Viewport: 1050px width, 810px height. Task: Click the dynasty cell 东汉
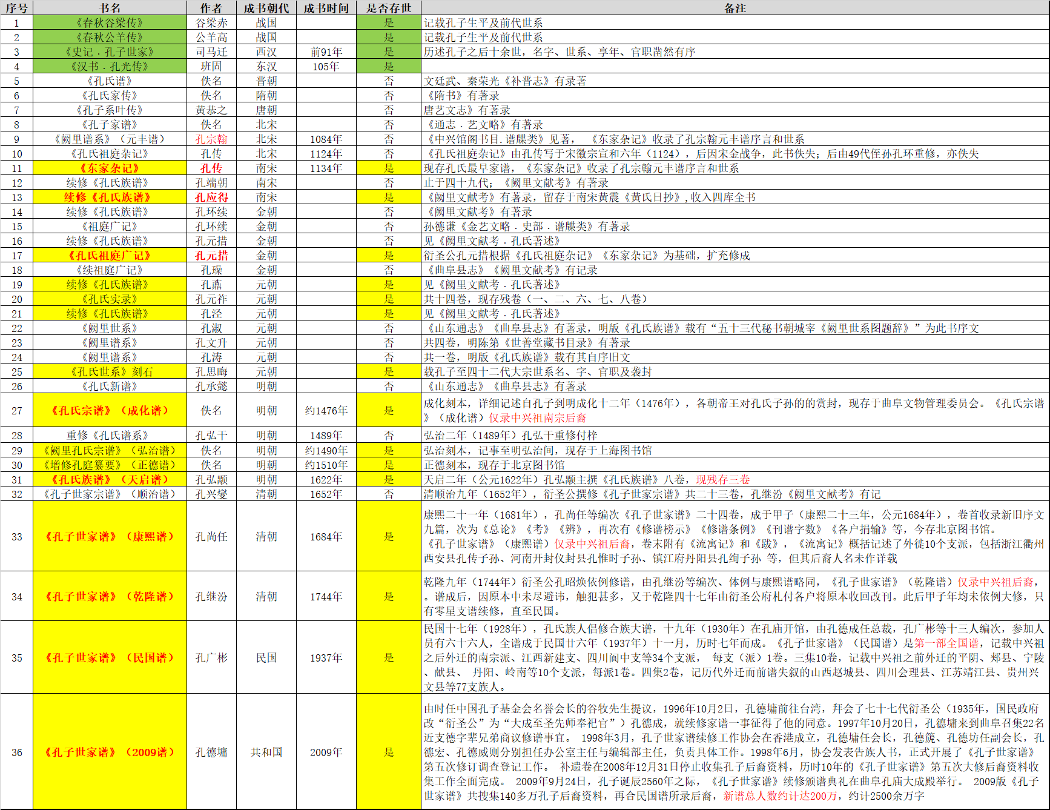[x=266, y=67]
